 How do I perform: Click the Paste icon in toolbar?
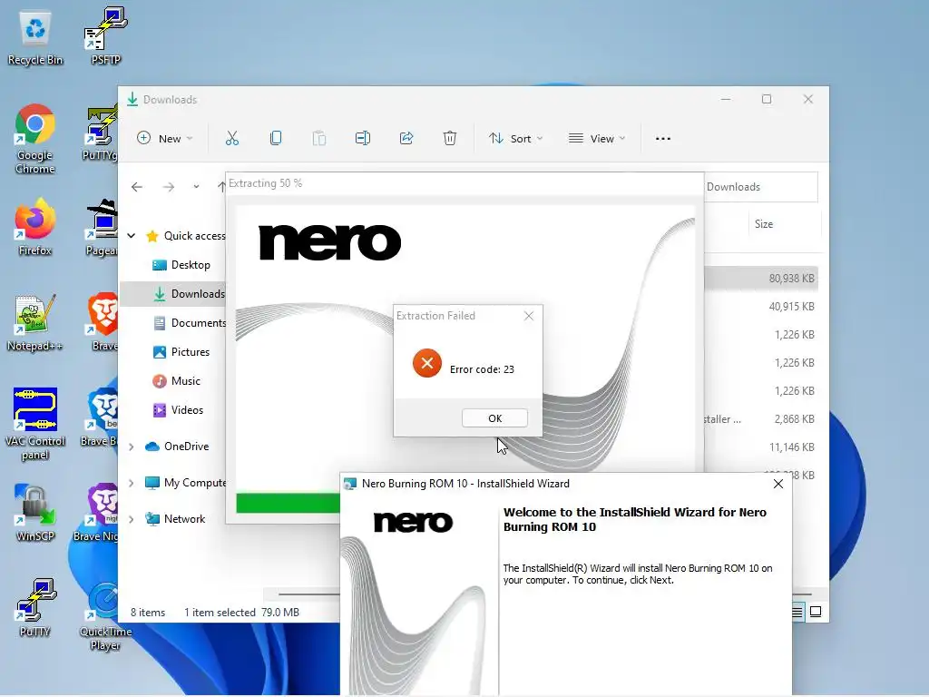pyautogui.click(x=318, y=138)
